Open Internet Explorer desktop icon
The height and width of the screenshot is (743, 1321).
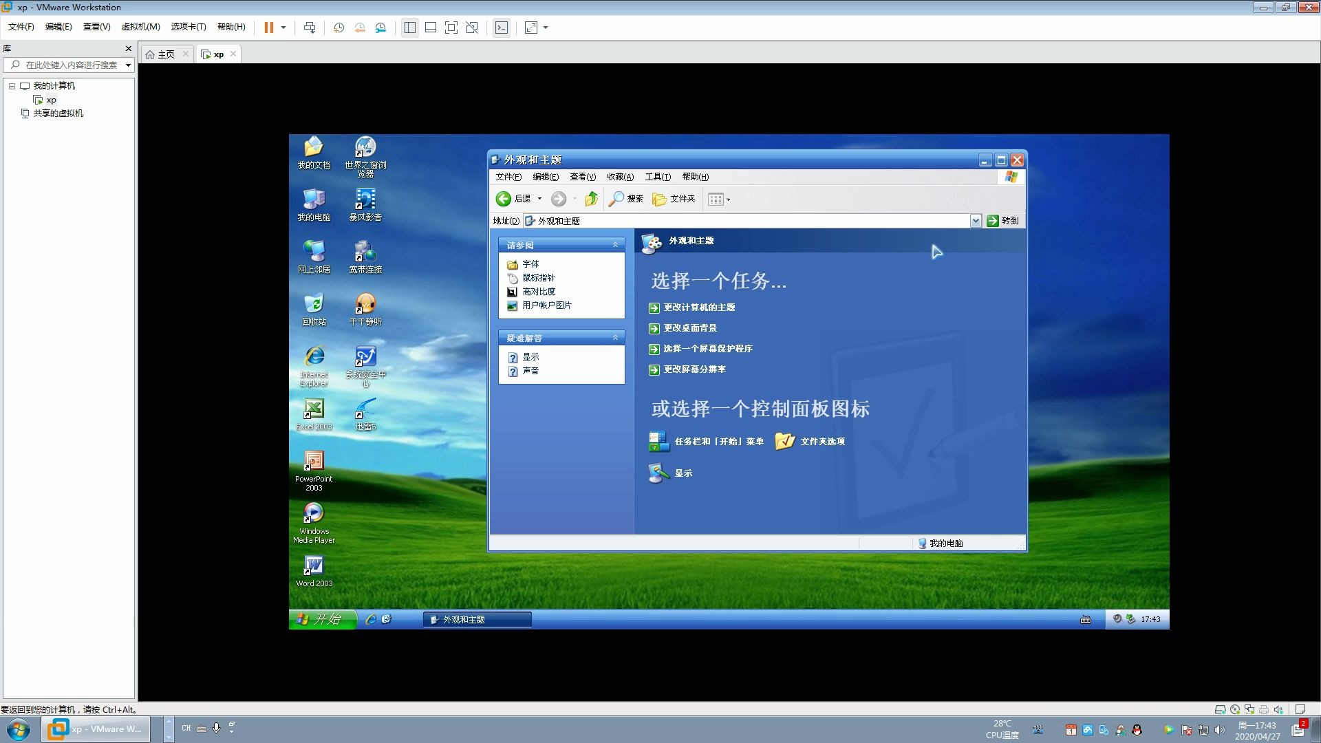[314, 366]
